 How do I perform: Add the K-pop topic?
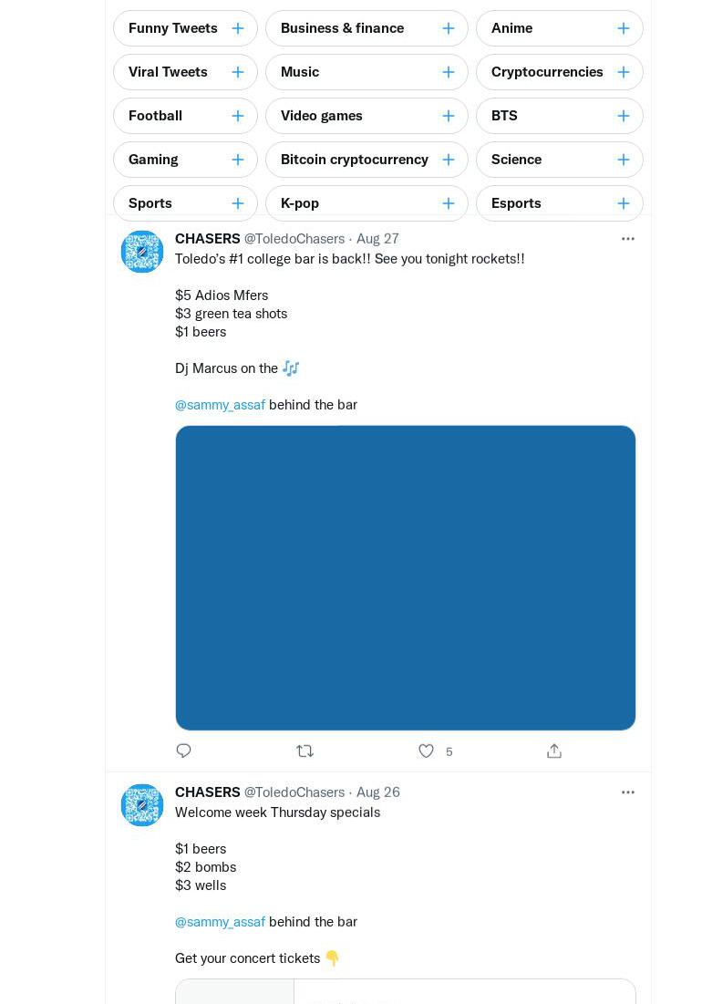[x=448, y=203]
